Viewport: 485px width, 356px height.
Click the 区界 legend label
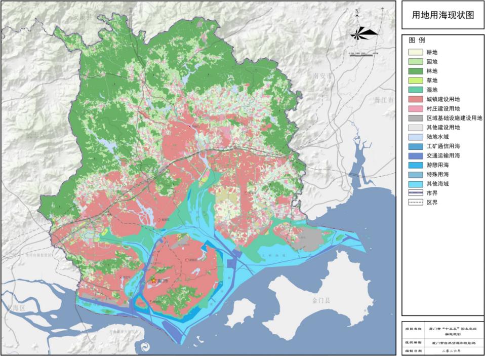[432, 203]
